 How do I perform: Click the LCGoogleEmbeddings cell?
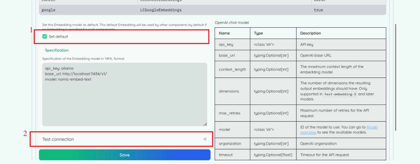(x=161, y=10)
